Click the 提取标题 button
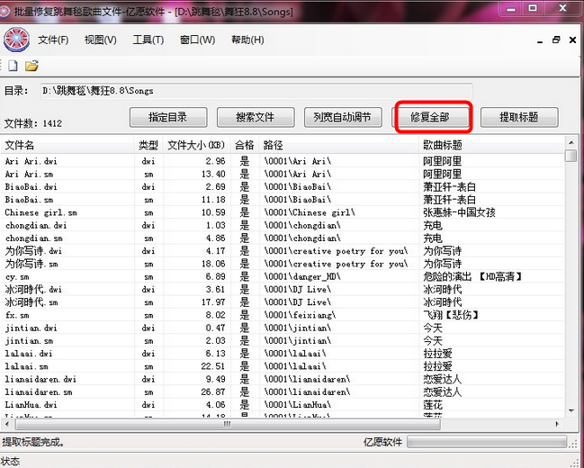The height and width of the screenshot is (468, 584). pyautogui.click(x=519, y=117)
